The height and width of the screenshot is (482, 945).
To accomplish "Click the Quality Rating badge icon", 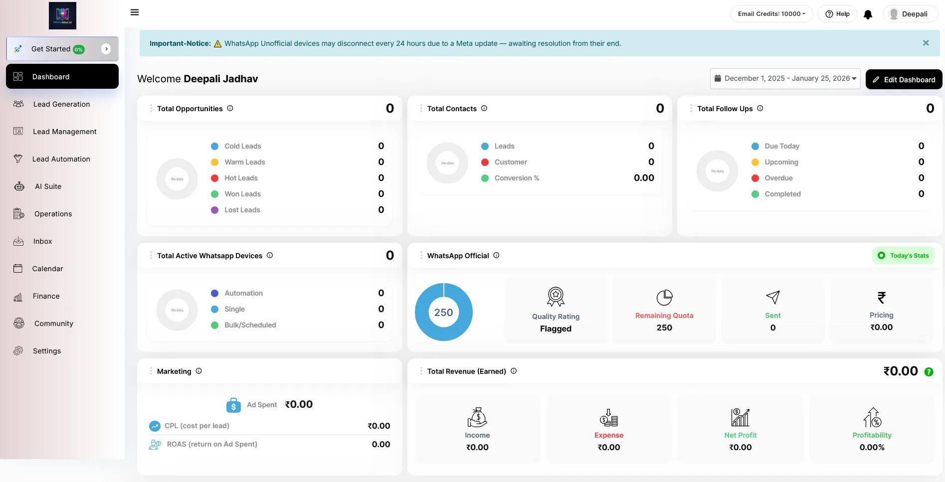I will click(556, 297).
